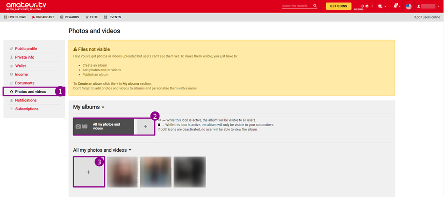Click the coins balance icon

click(x=367, y=6)
